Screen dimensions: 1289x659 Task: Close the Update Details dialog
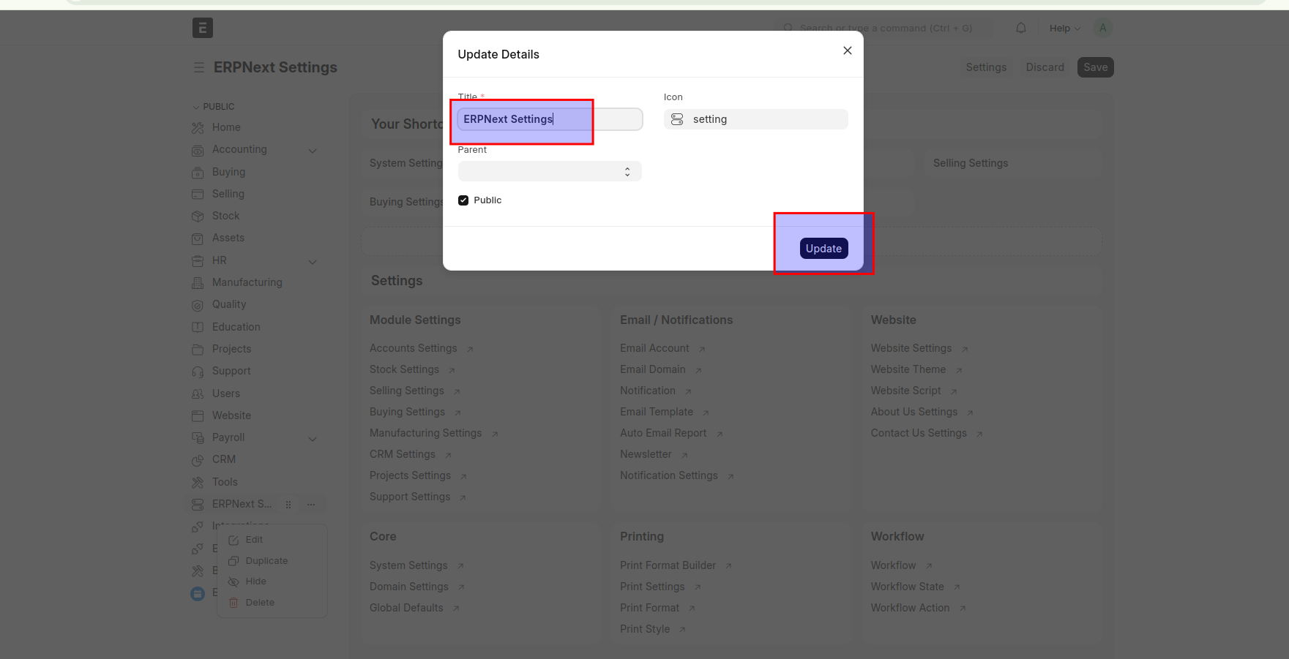847,50
